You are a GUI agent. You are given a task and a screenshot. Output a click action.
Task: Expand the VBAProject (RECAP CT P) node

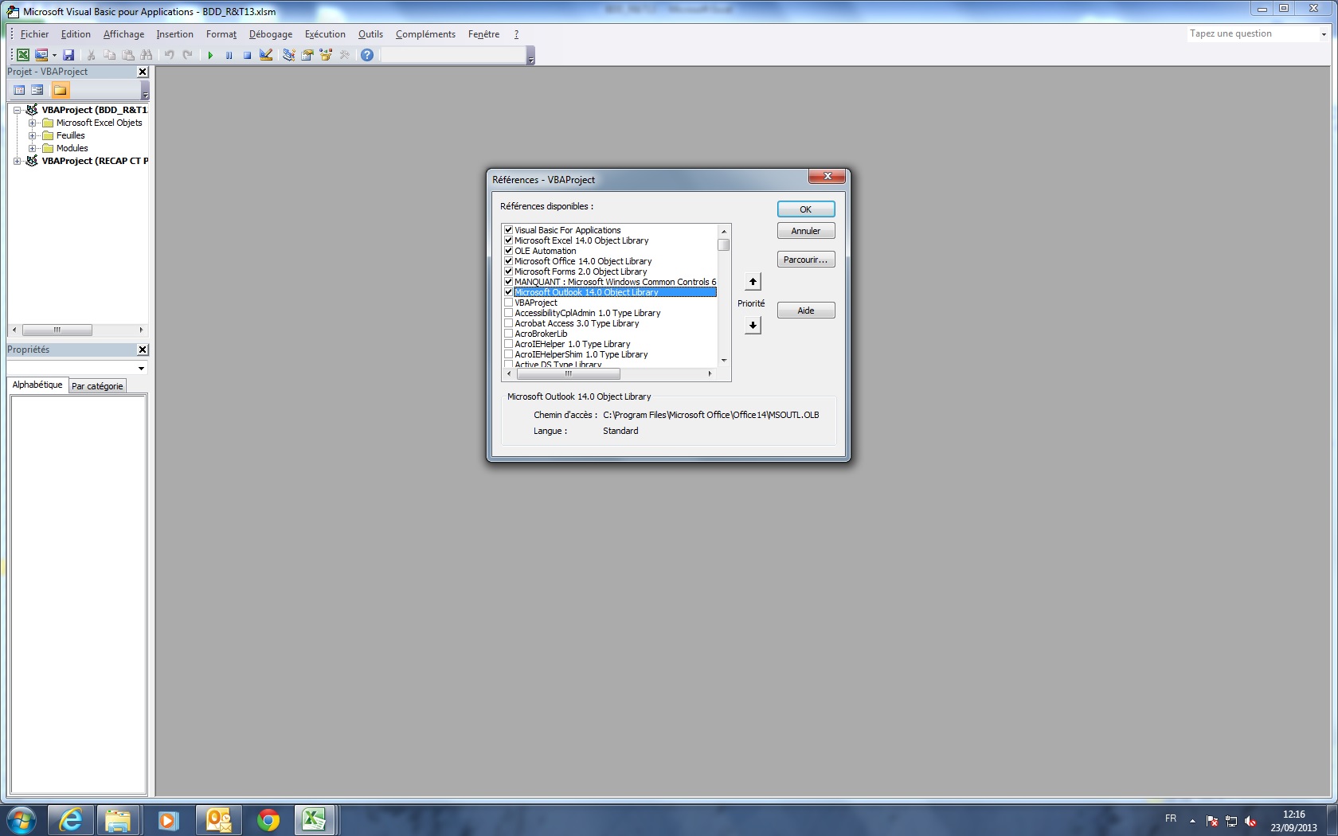pos(17,161)
